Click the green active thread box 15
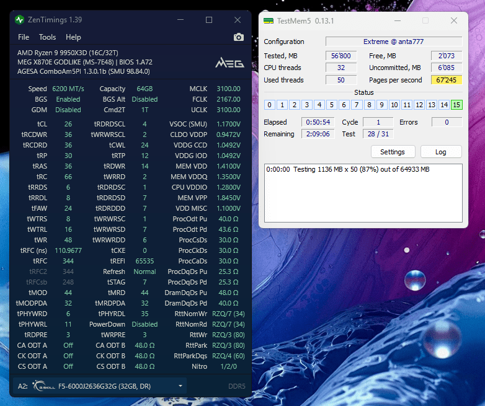This screenshot has height=406, width=485. [x=456, y=105]
